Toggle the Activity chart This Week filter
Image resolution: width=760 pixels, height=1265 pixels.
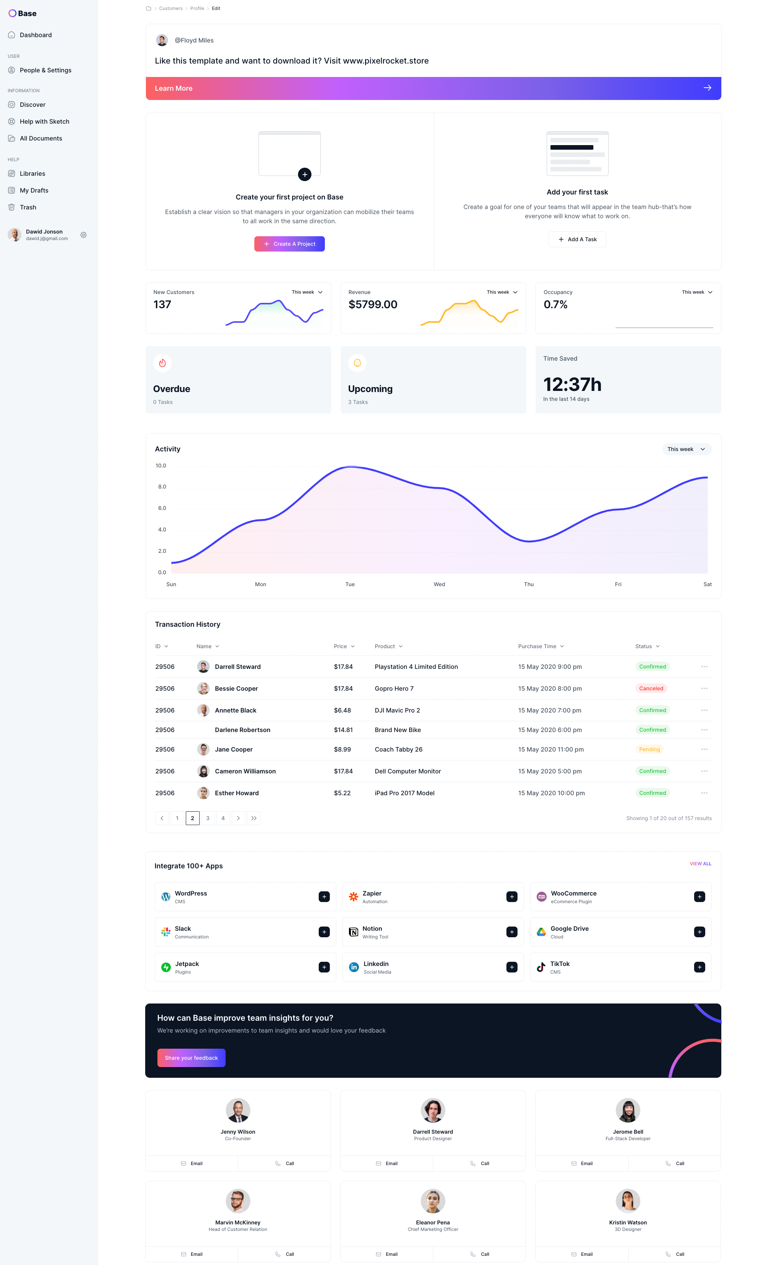tap(685, 448)
